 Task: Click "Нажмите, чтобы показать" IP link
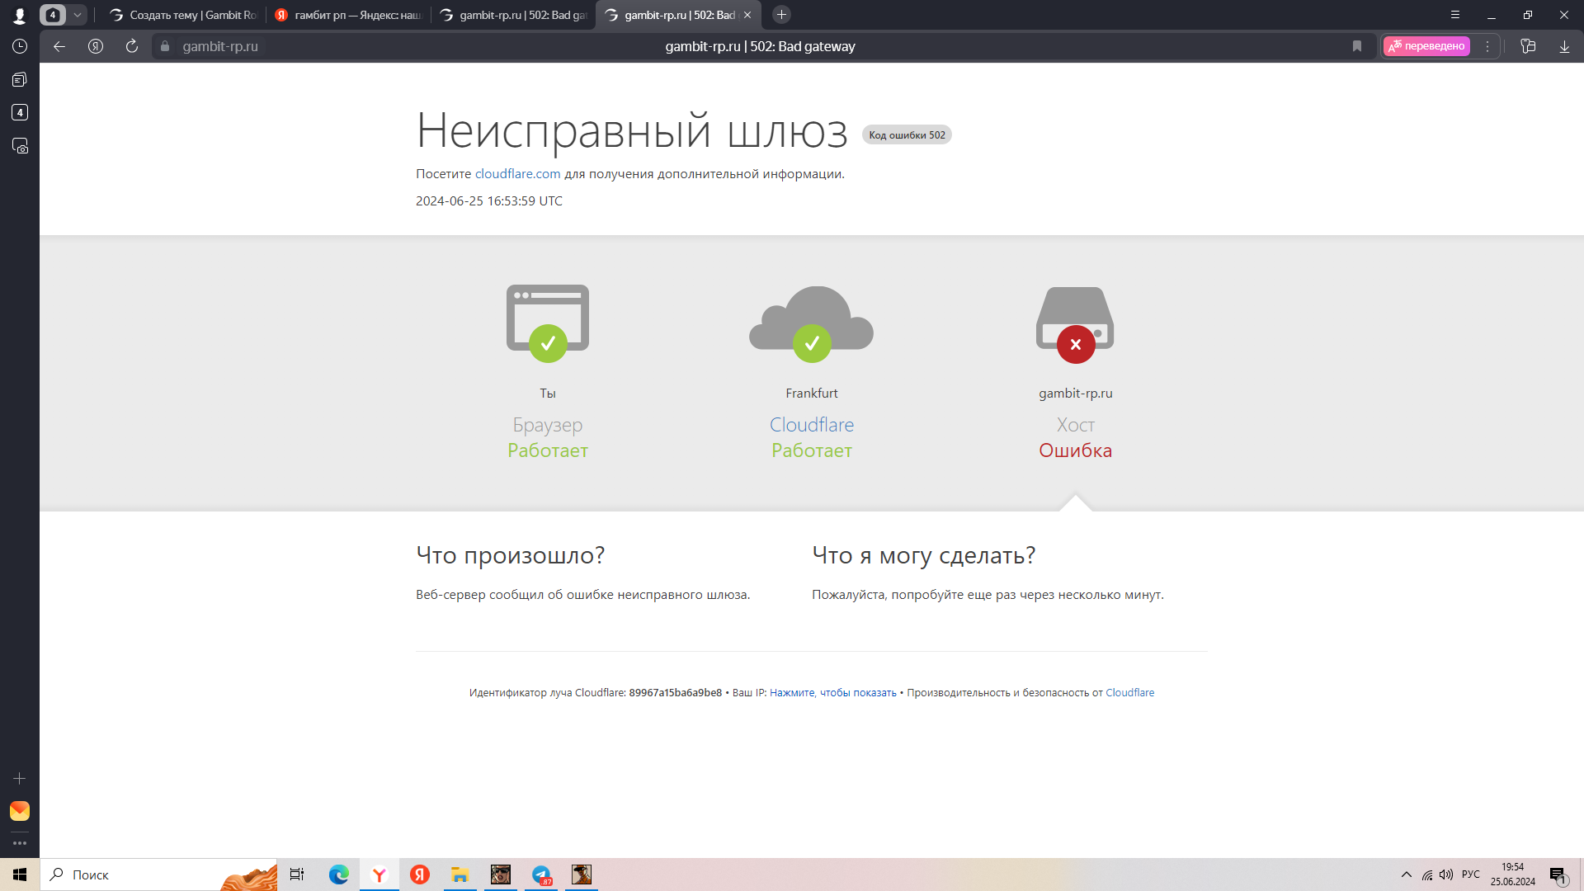[x=832, y=693]
